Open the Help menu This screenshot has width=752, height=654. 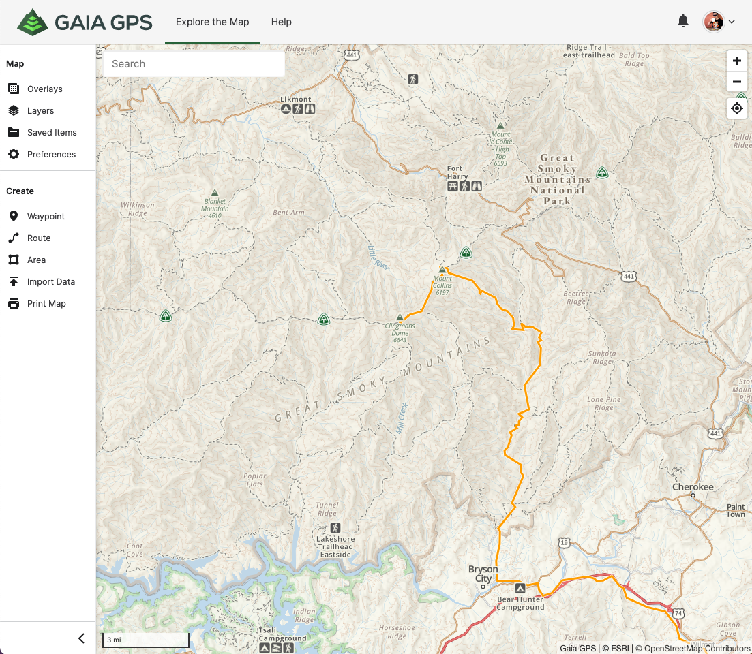tap(281, 22)
